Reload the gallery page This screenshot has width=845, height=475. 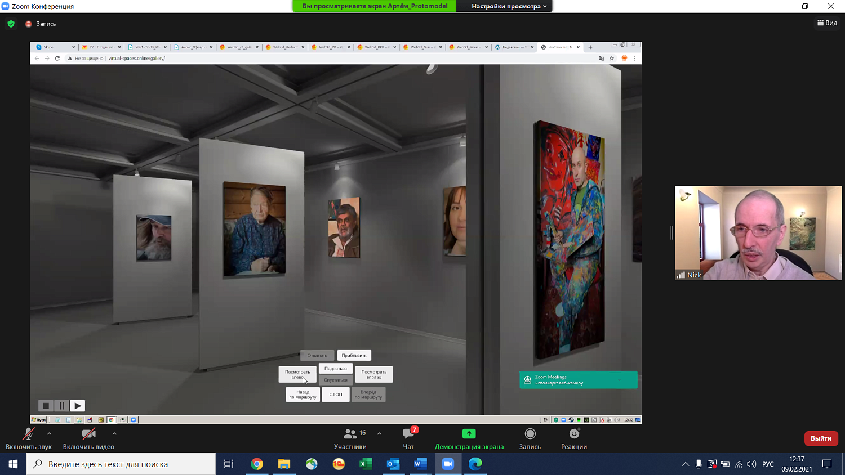point(57,59)
